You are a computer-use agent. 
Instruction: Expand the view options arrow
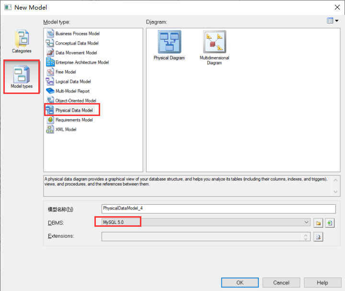click(x=337, y=21)
